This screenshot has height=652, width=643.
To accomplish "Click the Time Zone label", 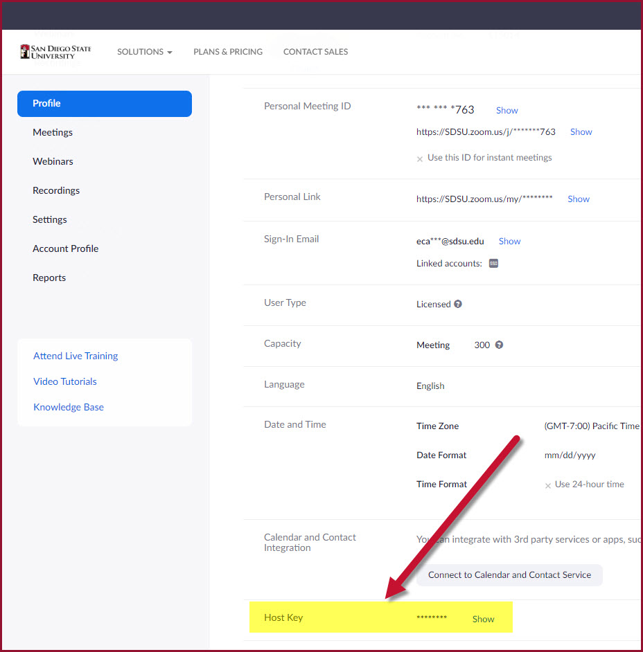I will tap(437, 426).
